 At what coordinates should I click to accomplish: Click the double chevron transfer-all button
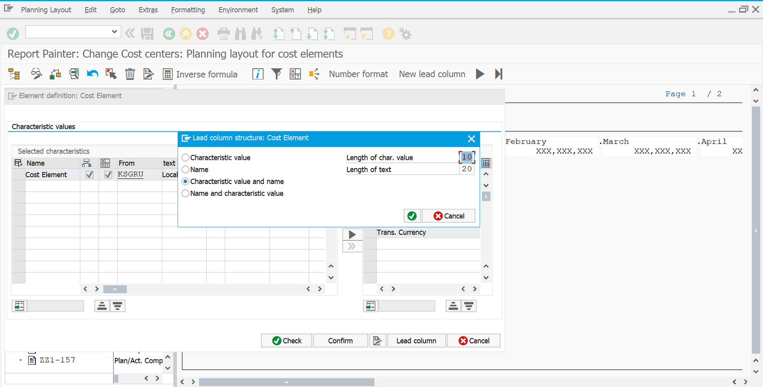point(352,246)
